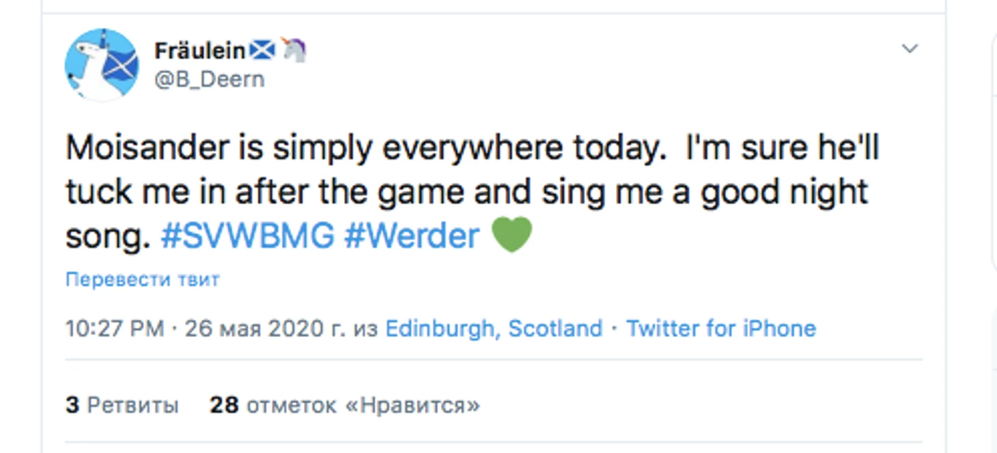Click the unicorn emoji next to name
The image size is (997, 453).
(x=294, y=50)
